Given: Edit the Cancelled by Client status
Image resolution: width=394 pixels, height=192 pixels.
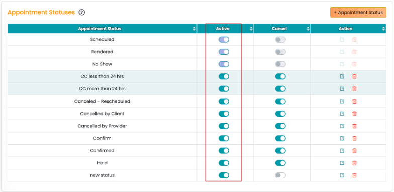Looking at the screenshot, I should click(x=342, y=114).
